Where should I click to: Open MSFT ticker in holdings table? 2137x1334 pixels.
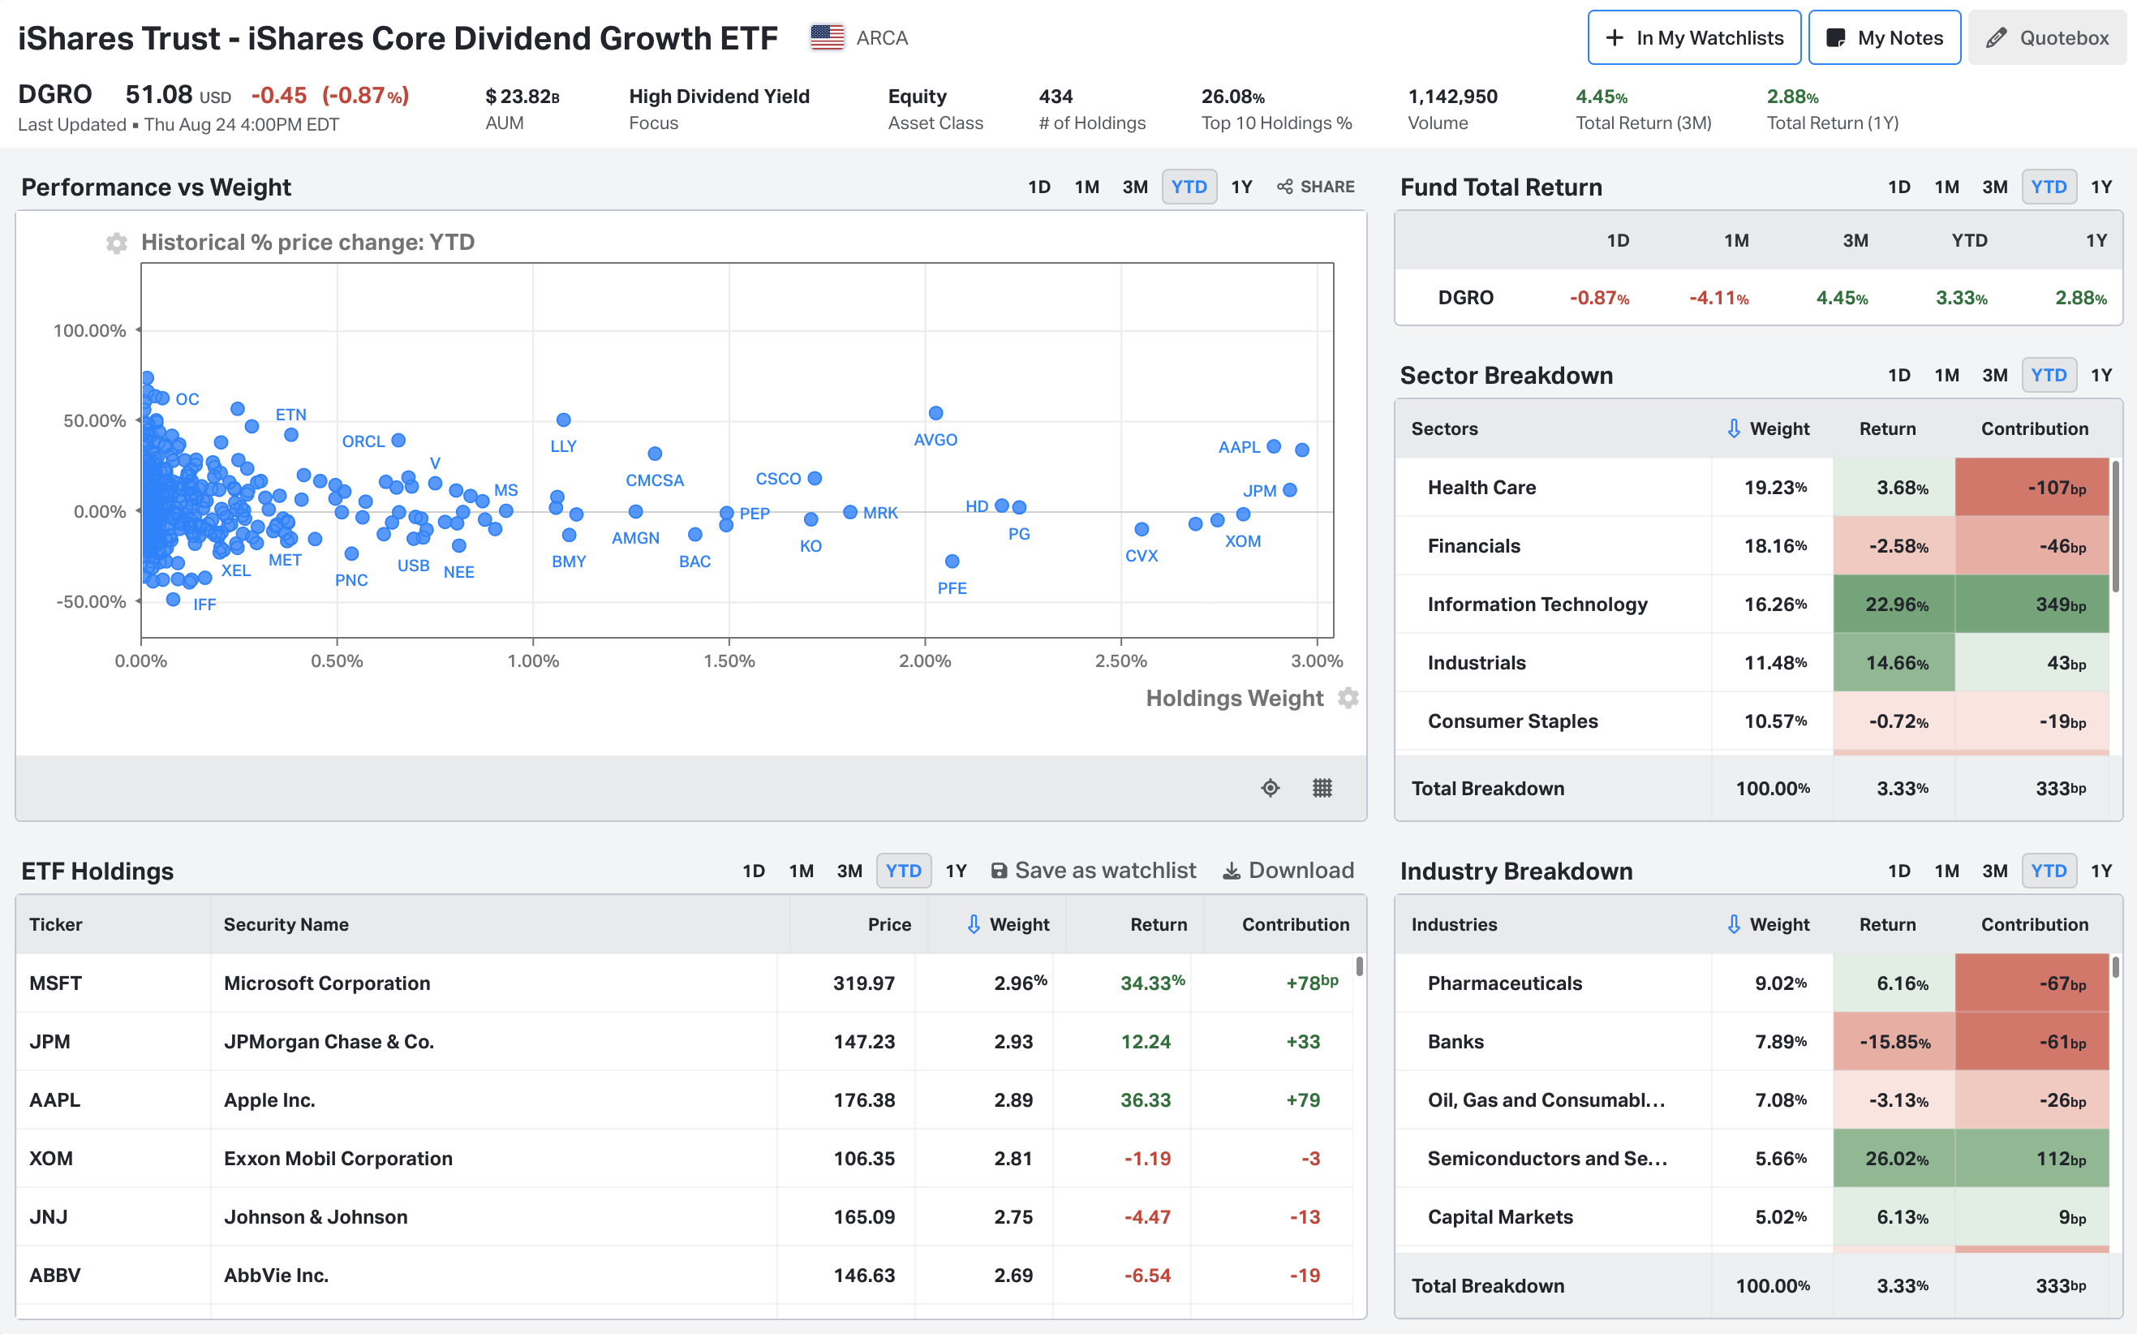(x=55, y=983)
